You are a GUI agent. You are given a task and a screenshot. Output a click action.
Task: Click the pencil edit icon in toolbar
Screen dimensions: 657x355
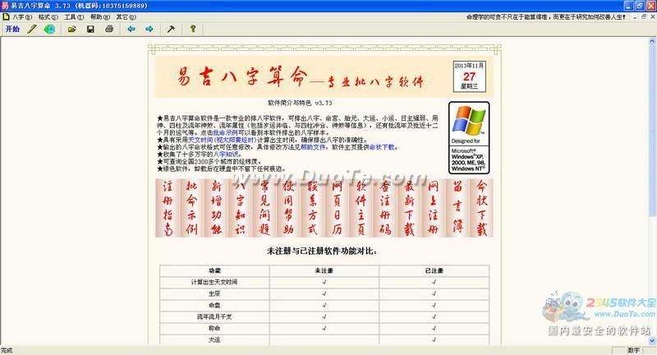(32, 29)
